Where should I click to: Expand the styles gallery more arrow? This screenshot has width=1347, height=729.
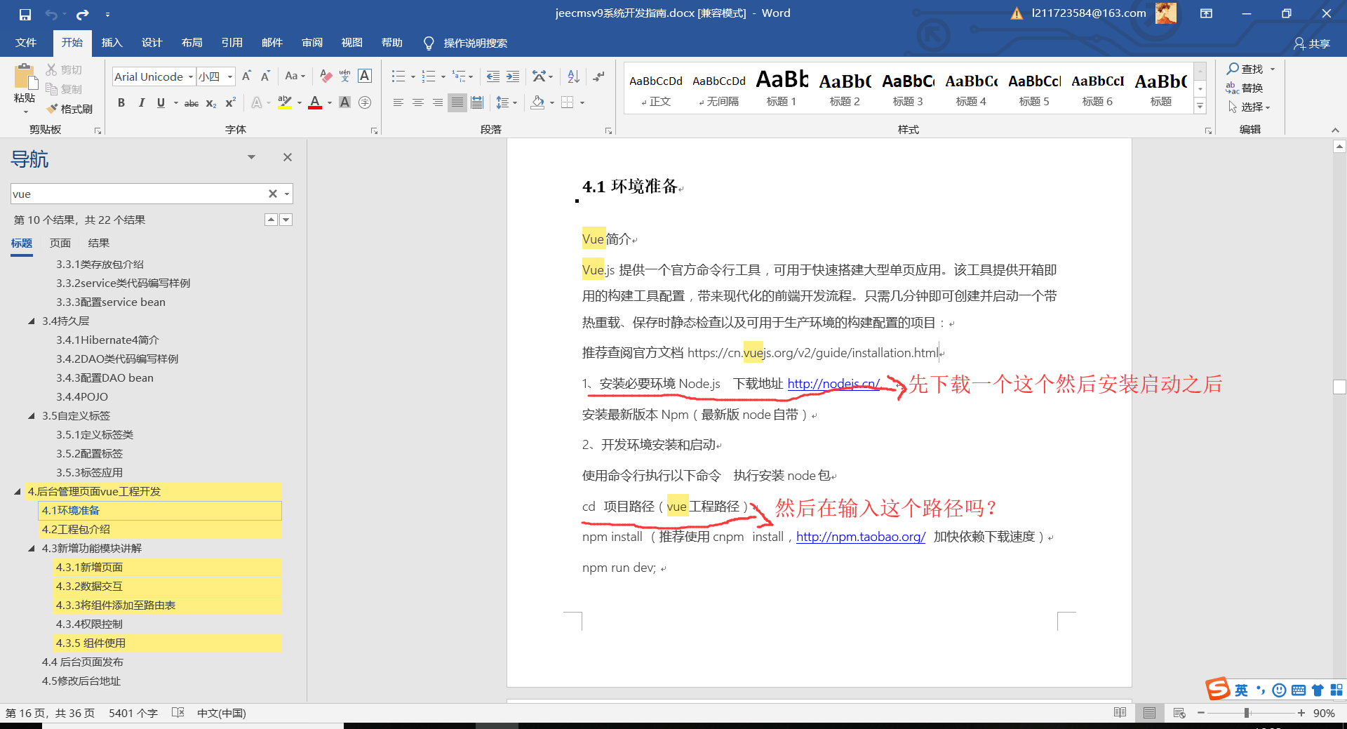click(1200, 106)
